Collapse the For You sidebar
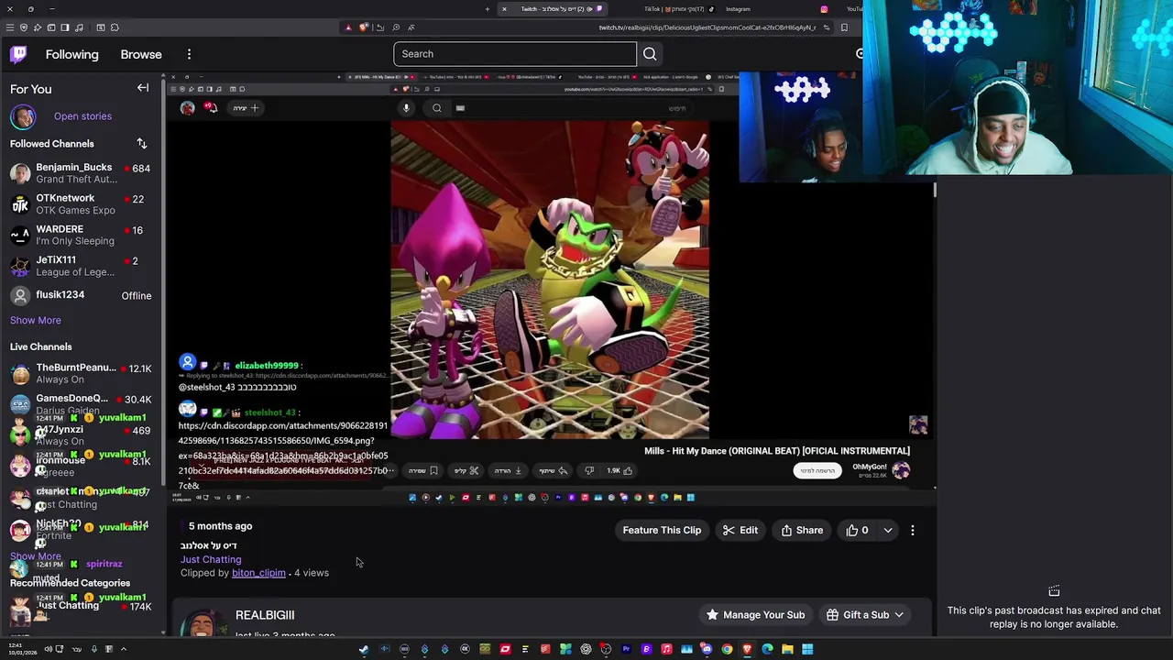The width and height of the screenshot is (1173, 660). pyautogui.click(x=143, y=88)
